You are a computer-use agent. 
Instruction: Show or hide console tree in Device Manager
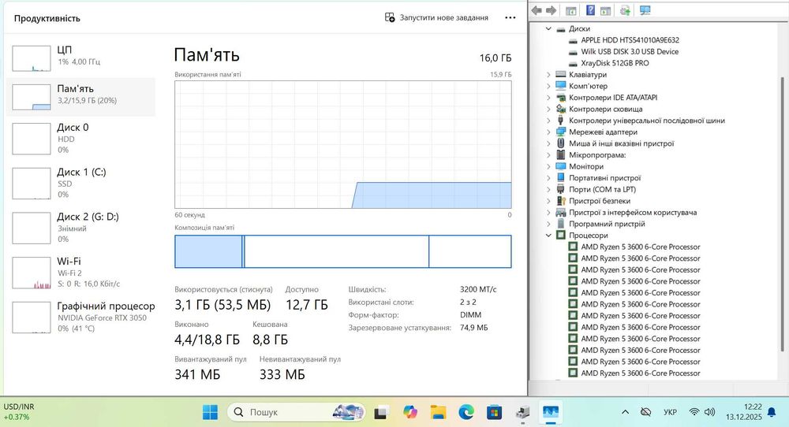(571, 10)
